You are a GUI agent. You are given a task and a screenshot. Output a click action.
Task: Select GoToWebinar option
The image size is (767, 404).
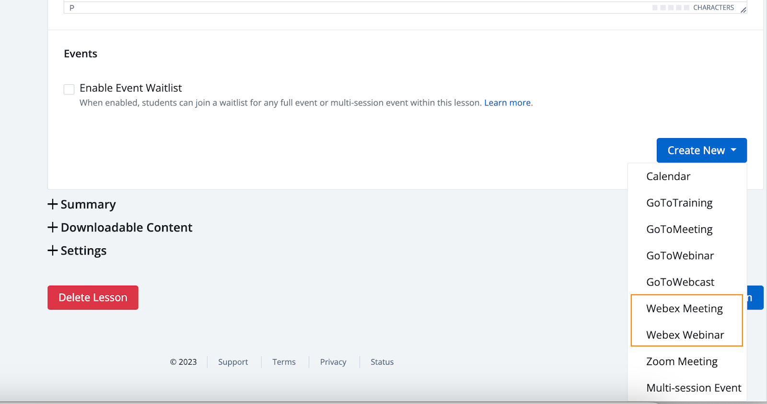pos(680,255)
